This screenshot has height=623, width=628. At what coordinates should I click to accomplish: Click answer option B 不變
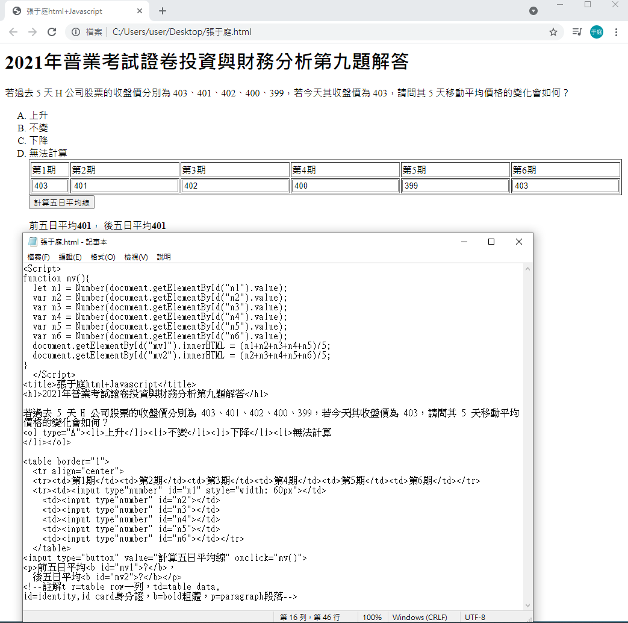click(x=39, y=128)
